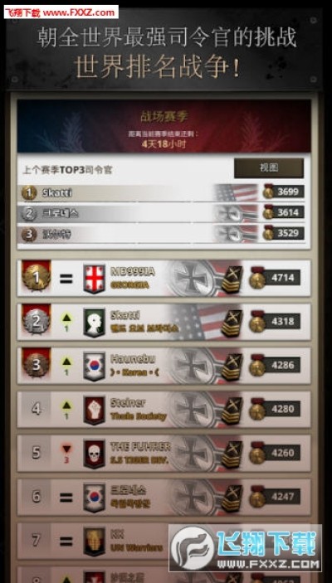Open the last season entry with score 3529

(163, 234)
